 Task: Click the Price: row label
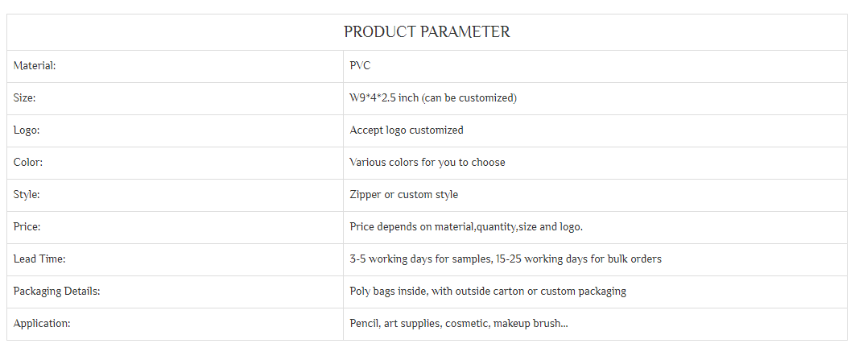(27, 227)
